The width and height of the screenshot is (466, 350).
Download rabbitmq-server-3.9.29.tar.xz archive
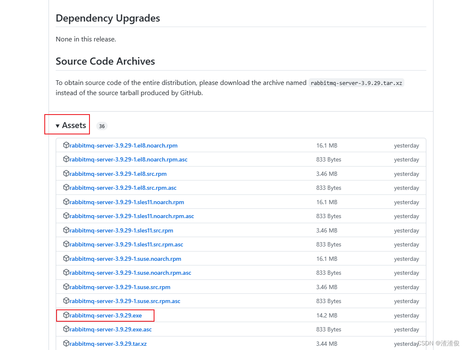coord(108,344)
